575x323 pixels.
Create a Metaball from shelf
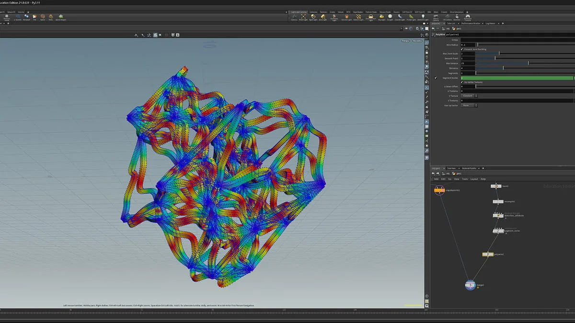27,17
